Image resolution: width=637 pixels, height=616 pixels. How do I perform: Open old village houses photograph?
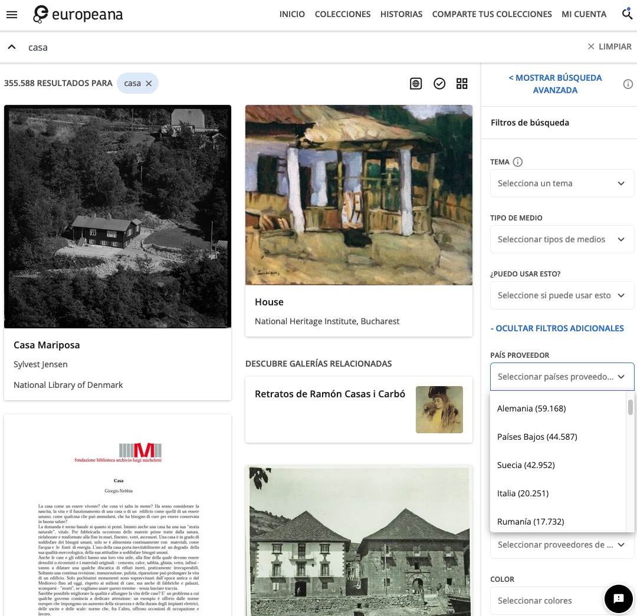point(359,541)
